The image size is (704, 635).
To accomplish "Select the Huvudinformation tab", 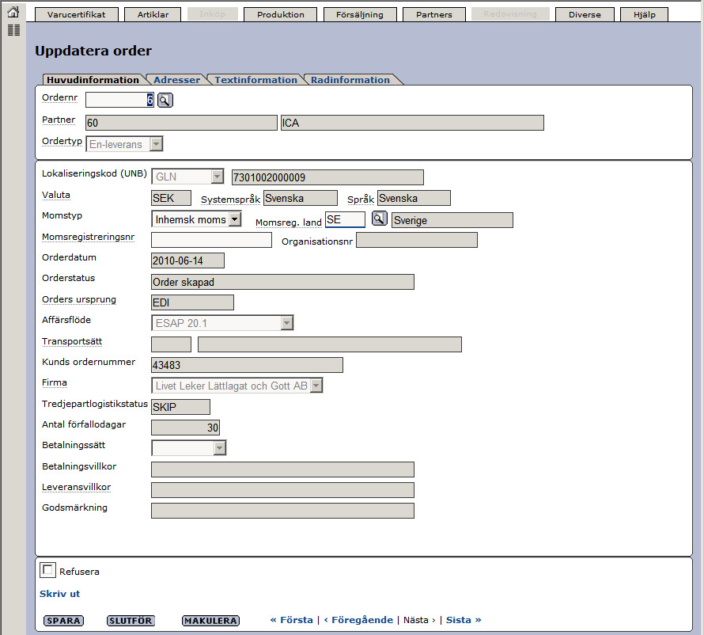I will [93, 79].
